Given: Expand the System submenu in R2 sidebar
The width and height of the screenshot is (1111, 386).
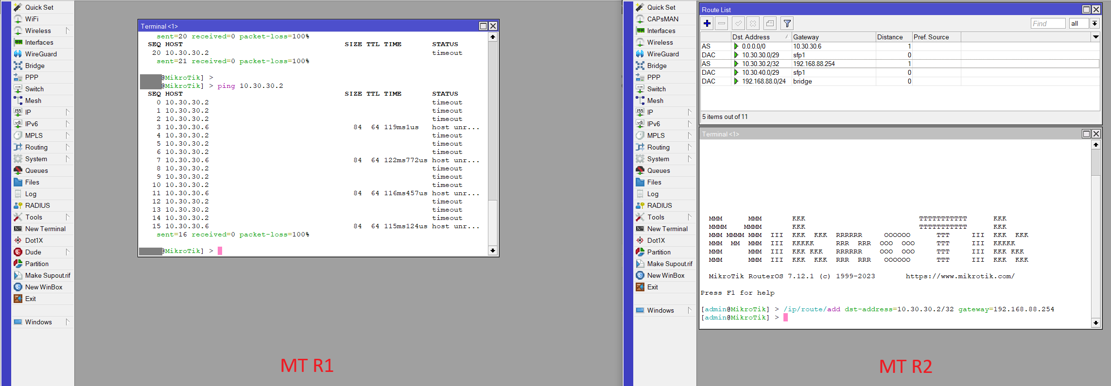Looking at the screenshot, I should click(x=690, y=159).
